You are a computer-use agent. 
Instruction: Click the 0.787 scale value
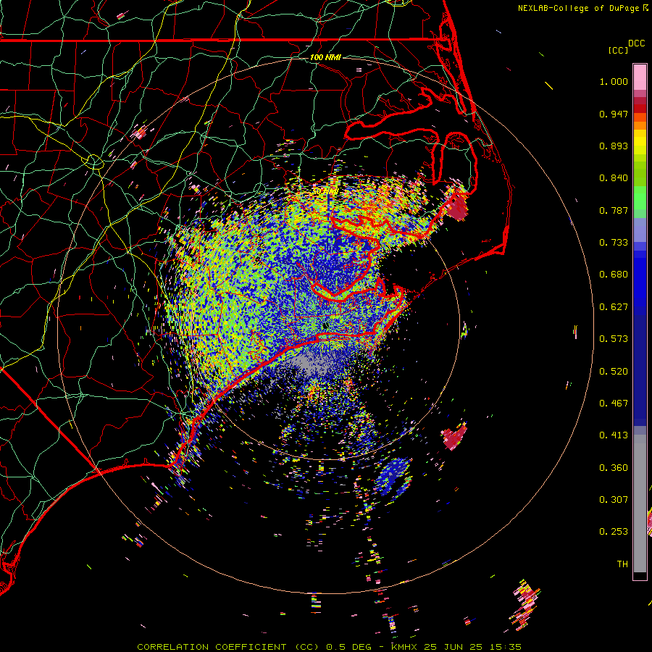pyautogui.click(x=614, y=210)
